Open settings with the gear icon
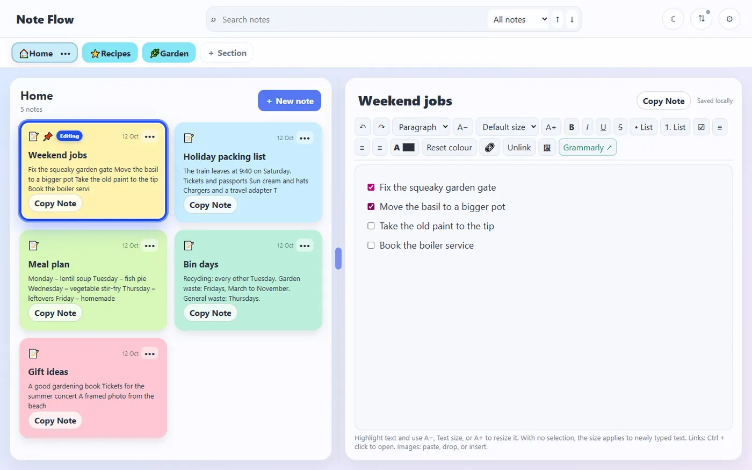The width and height of the screenshot is (752, 470). coord(729,19)
